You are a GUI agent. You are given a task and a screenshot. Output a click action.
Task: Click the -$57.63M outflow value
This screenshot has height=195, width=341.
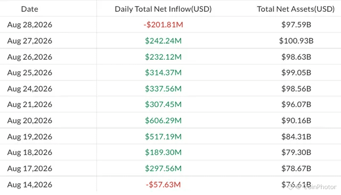click(x=163, y=184)
